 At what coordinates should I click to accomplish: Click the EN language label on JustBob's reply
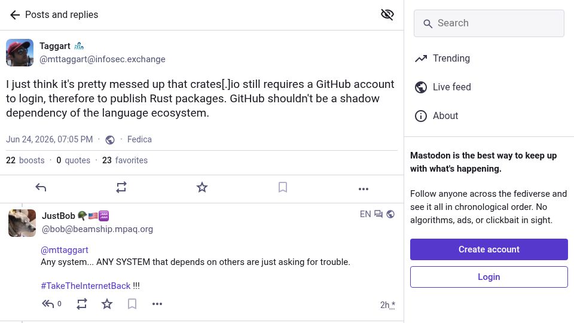365,214
